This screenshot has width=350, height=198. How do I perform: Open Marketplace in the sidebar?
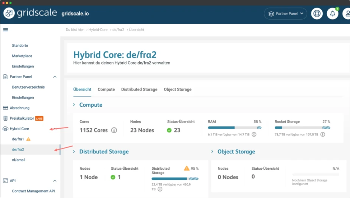click(x=22, y=56)
